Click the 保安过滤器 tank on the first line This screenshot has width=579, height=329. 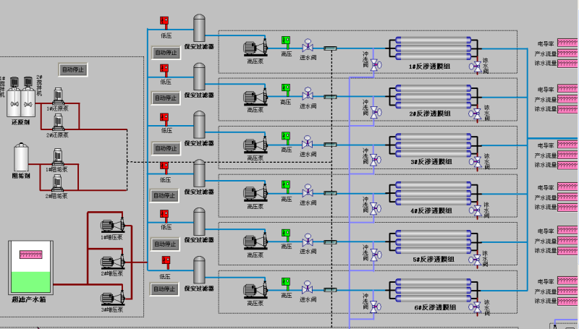click(199, 29)
